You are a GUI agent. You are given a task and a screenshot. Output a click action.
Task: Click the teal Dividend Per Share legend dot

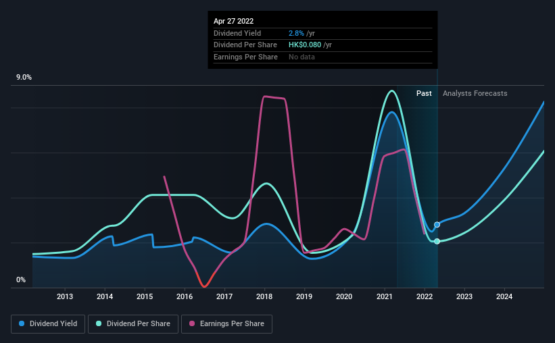point(99,323)
